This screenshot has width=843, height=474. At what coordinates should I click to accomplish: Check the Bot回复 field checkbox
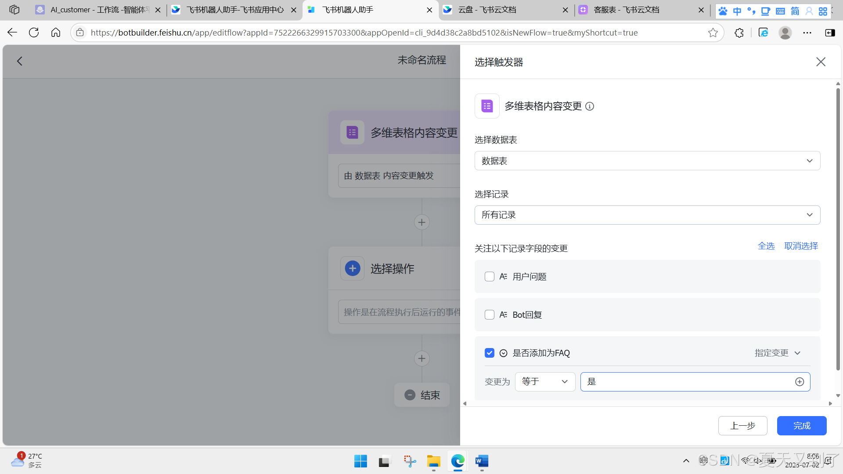tap(490, 315)
